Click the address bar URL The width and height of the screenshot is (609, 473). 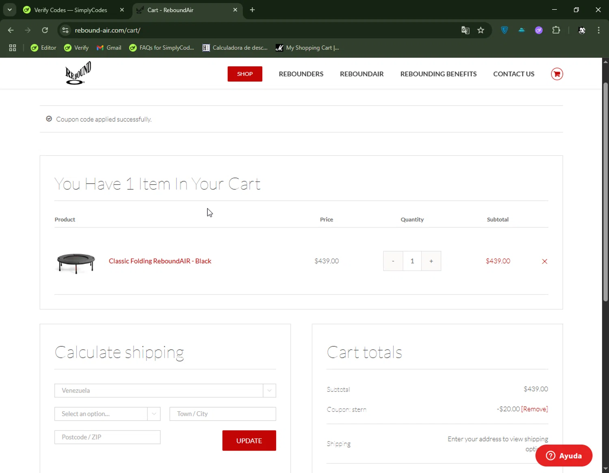(x=108, y=30)
